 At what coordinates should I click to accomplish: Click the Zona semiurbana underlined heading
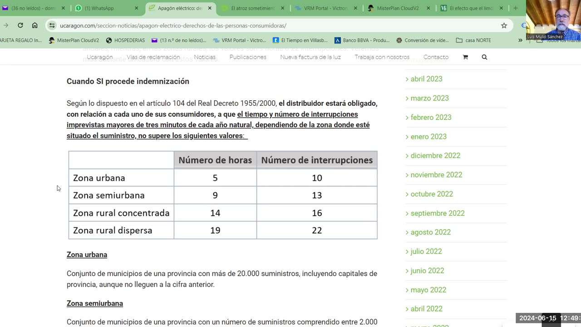[95, 303]
